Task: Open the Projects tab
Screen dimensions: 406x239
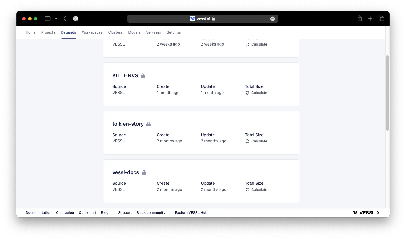Action: pos(48,32)
